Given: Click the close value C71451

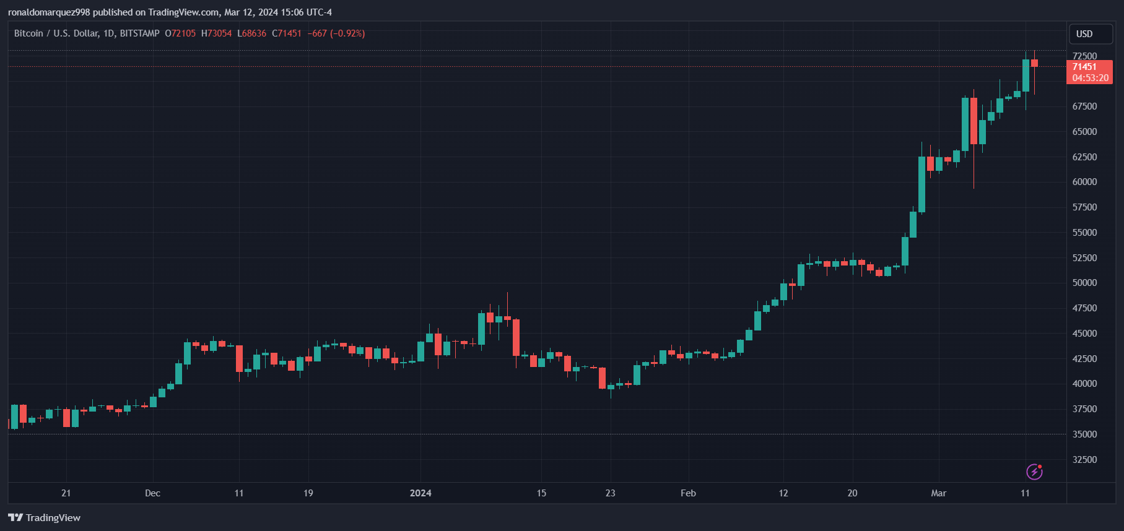Looking at the screenshot, I should (287, 33).
